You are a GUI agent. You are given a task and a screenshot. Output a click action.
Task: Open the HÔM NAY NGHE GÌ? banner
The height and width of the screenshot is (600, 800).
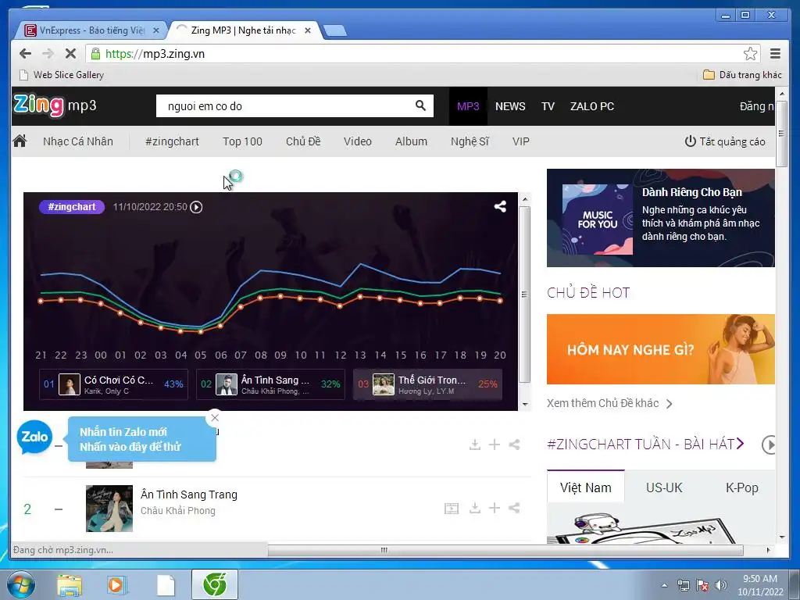point(661,349)
